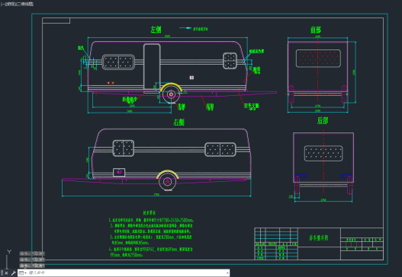Close the command line window
The image size is (402, 277).
click(x=6, y=273)
